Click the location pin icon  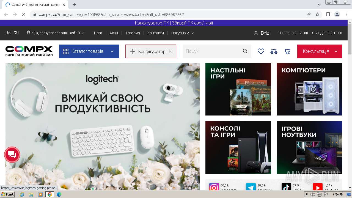point(28,33)
